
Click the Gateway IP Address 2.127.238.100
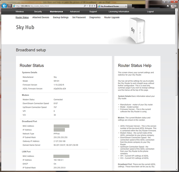(59, 141)
